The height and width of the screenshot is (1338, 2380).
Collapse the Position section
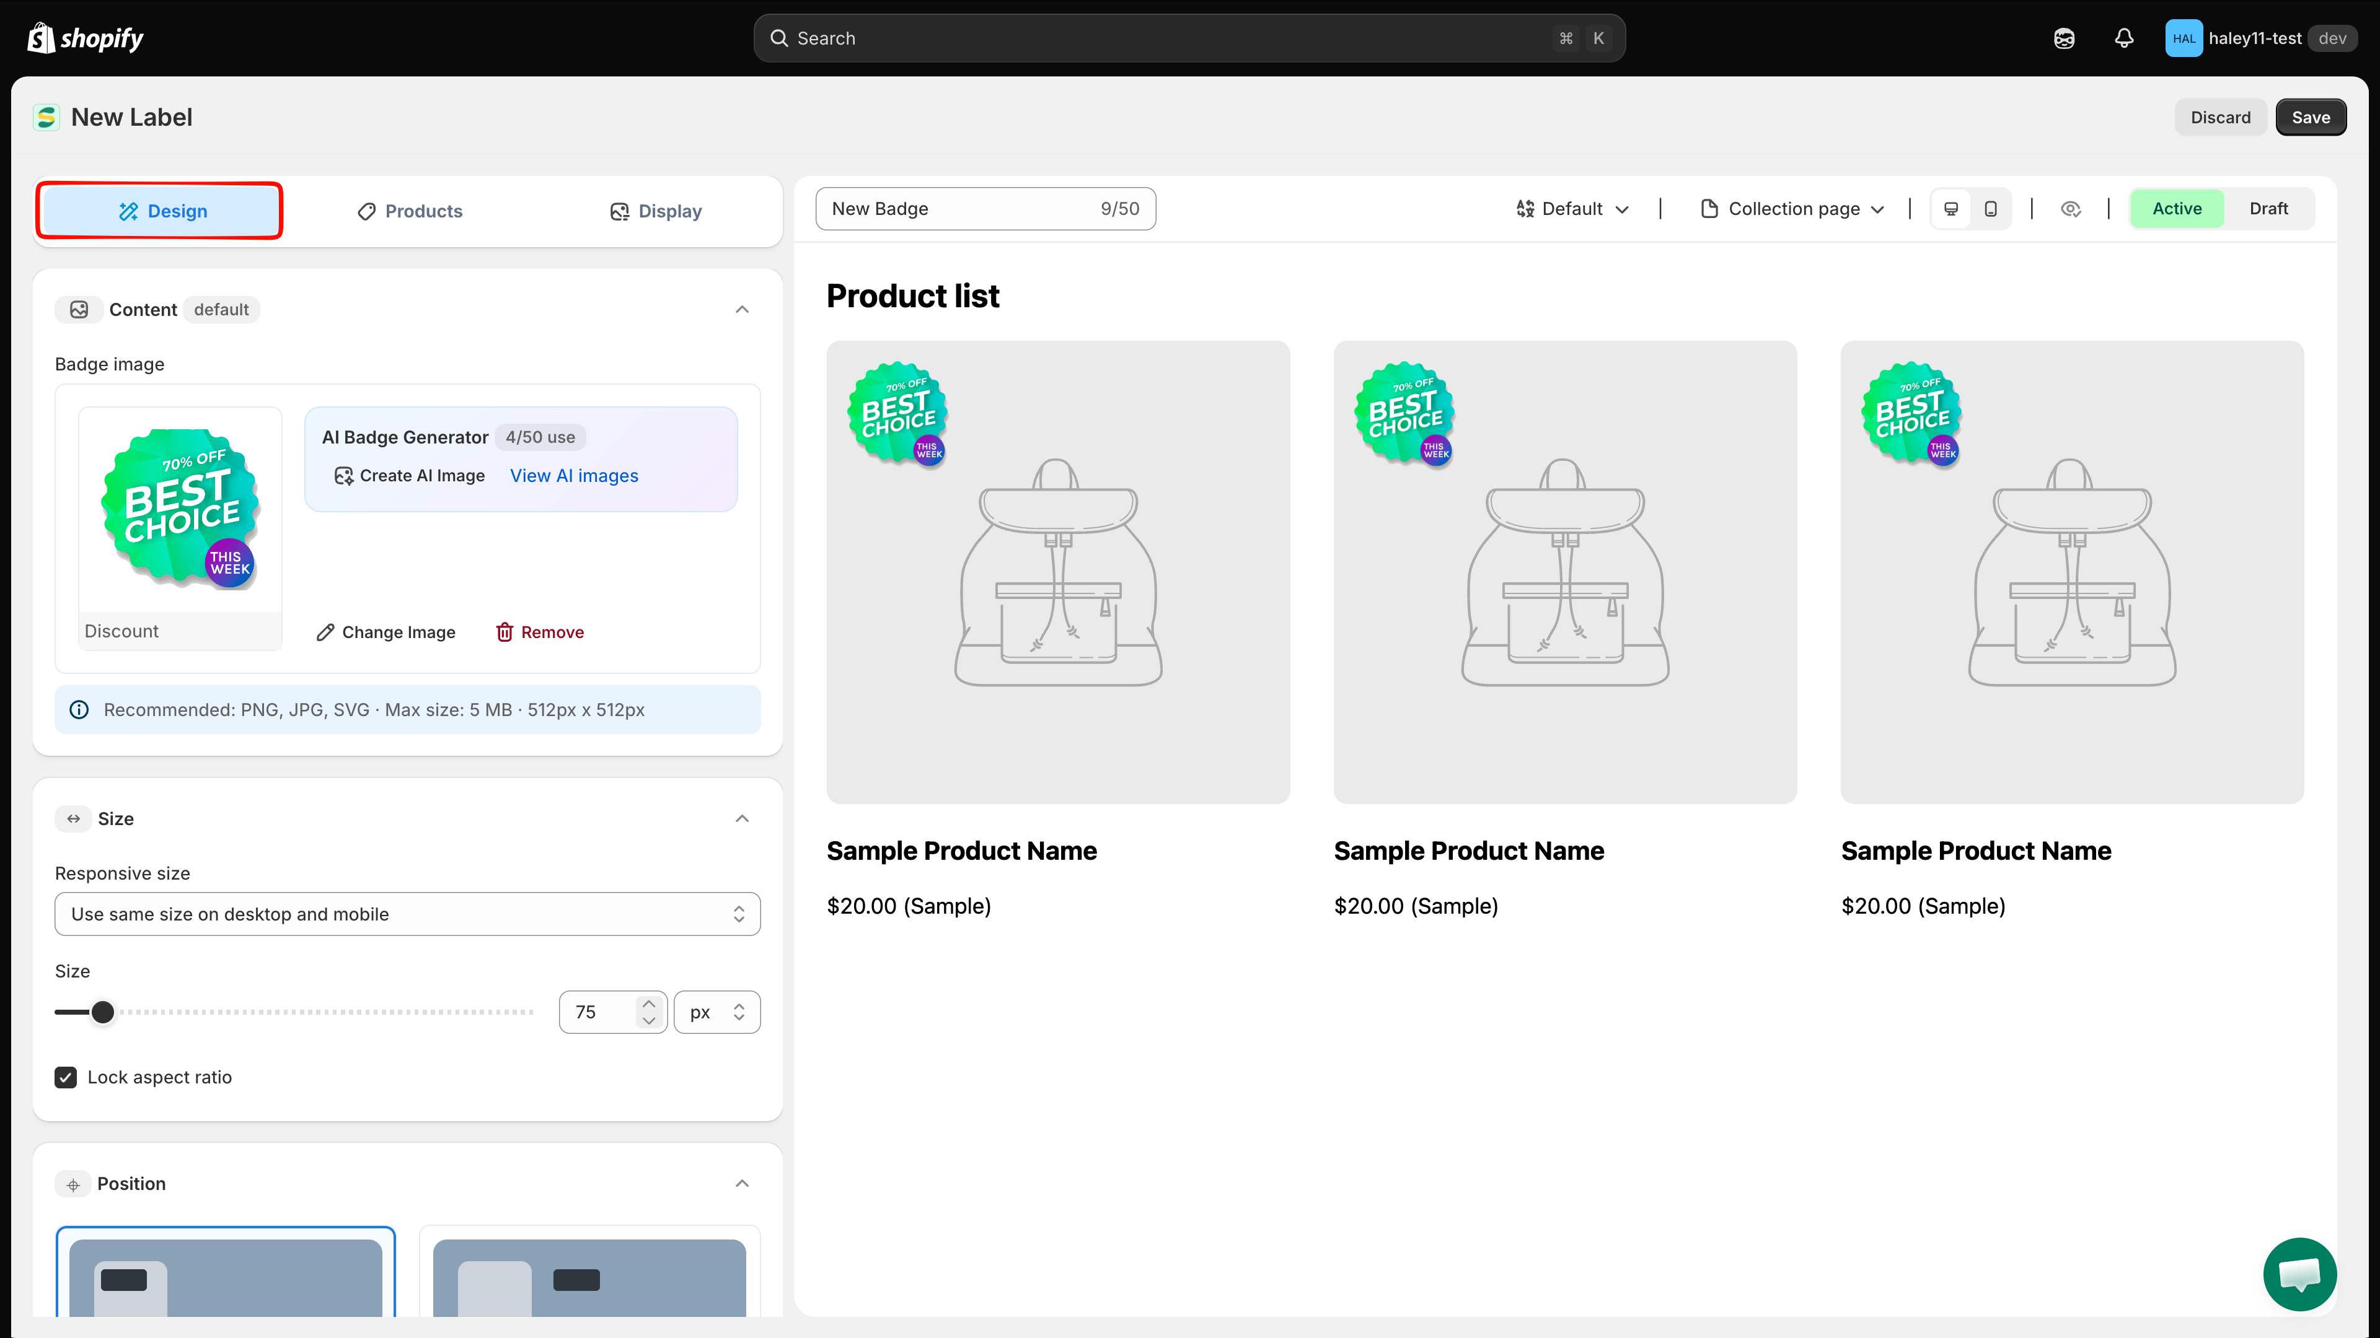click(742, 1184)
